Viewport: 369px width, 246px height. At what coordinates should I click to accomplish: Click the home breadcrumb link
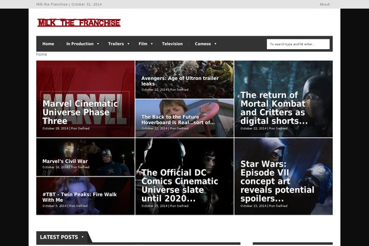coord(41,54)
